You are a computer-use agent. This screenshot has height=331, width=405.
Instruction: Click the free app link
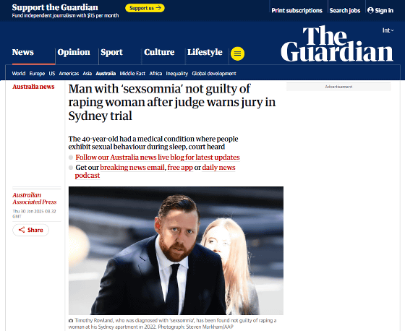180,168
